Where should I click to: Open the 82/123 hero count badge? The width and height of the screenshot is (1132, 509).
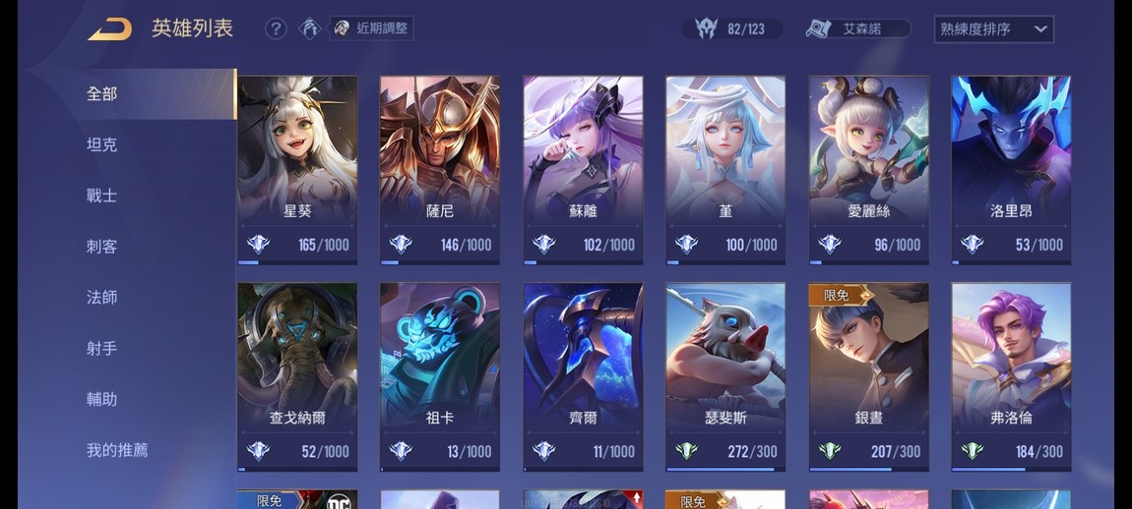tap(732, 28)
